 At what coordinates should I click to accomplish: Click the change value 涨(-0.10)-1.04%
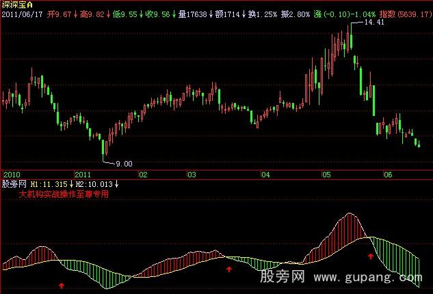(345, 14)
